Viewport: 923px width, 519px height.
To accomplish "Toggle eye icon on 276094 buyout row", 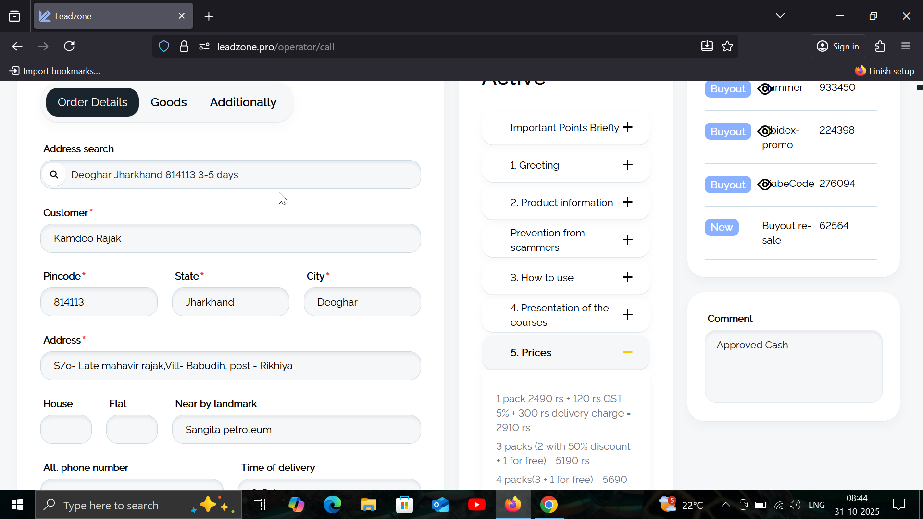I will [764, 185].
